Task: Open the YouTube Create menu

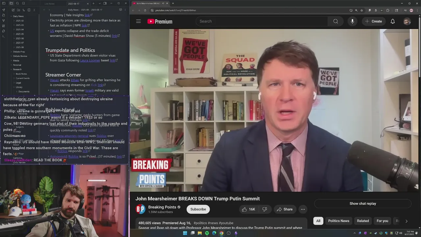Action: (x=373, y=21)
